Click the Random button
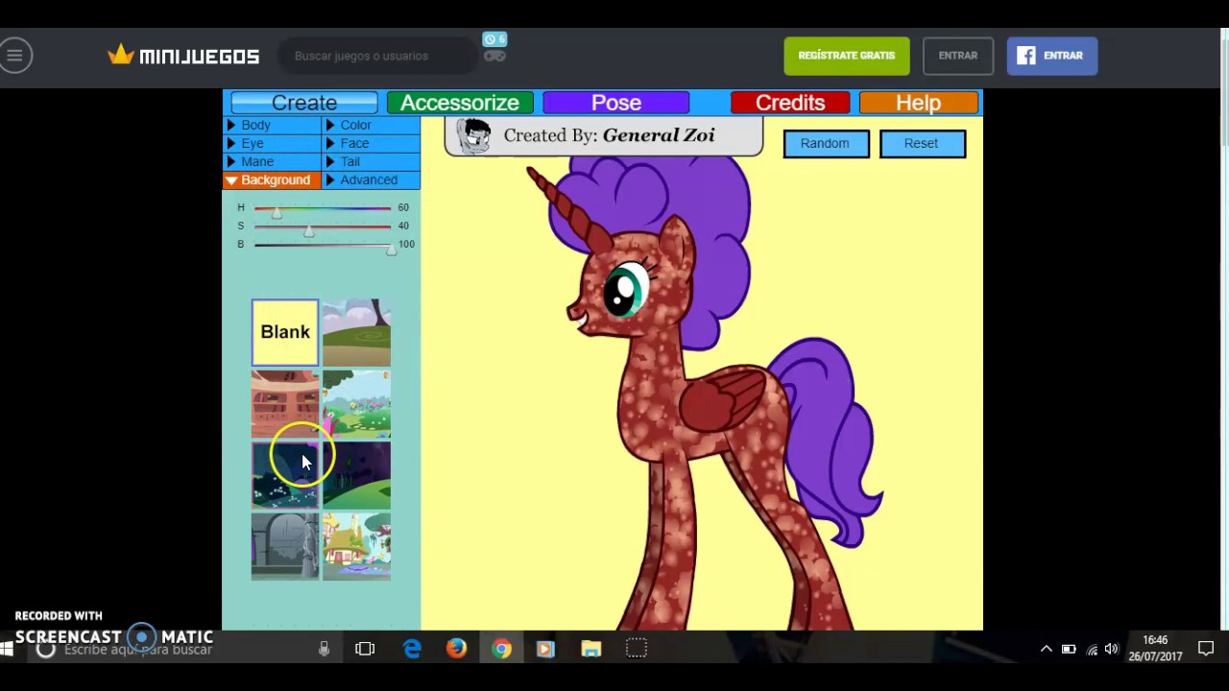This screenshot has width=1229, height=691. (x=826, y=144)
